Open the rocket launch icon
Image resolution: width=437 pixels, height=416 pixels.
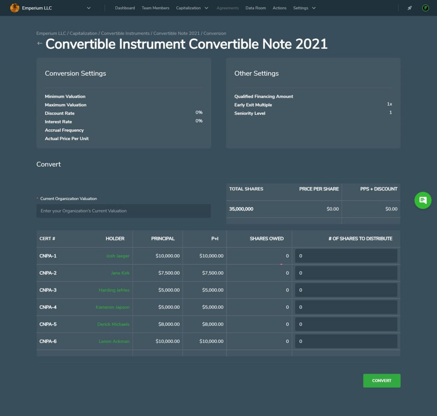[409, 8]
